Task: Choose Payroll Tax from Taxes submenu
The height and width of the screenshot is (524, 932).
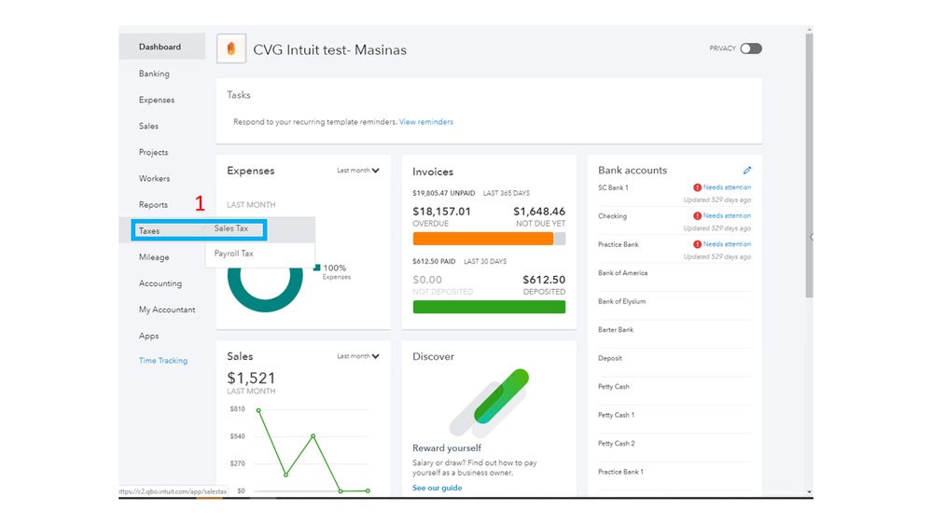Action: point(233,254)
